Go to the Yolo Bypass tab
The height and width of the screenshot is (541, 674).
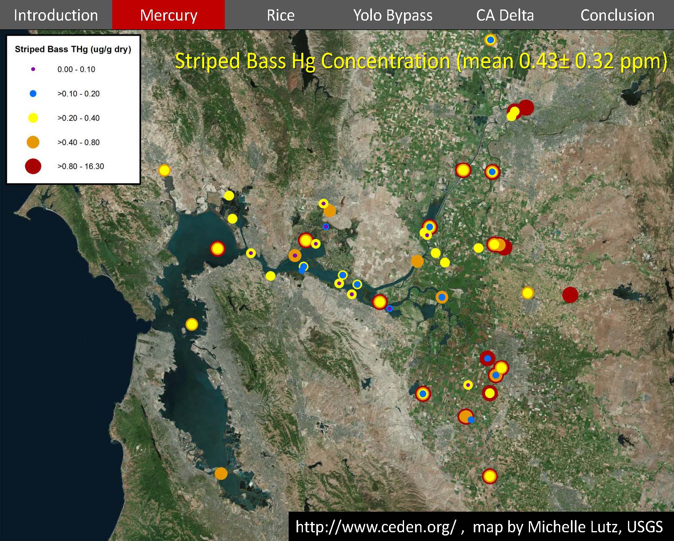(393, 15)
